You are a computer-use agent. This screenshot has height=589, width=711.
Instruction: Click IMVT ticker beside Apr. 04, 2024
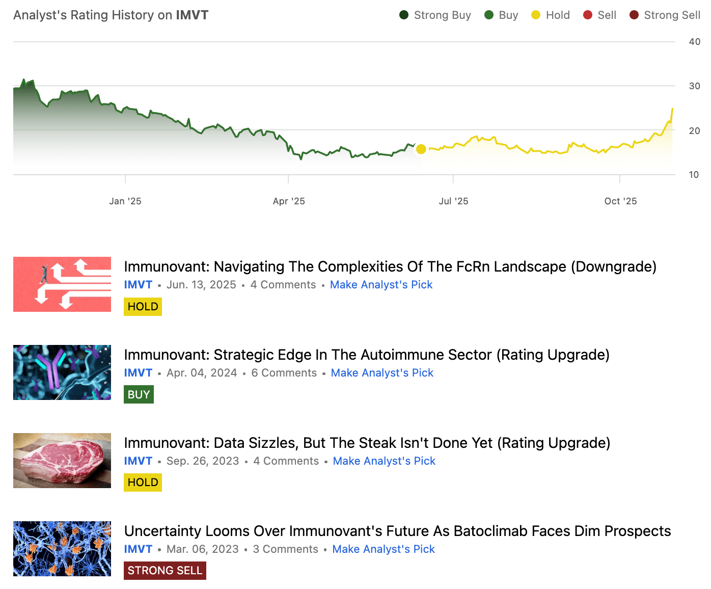[x=138, y=373]
